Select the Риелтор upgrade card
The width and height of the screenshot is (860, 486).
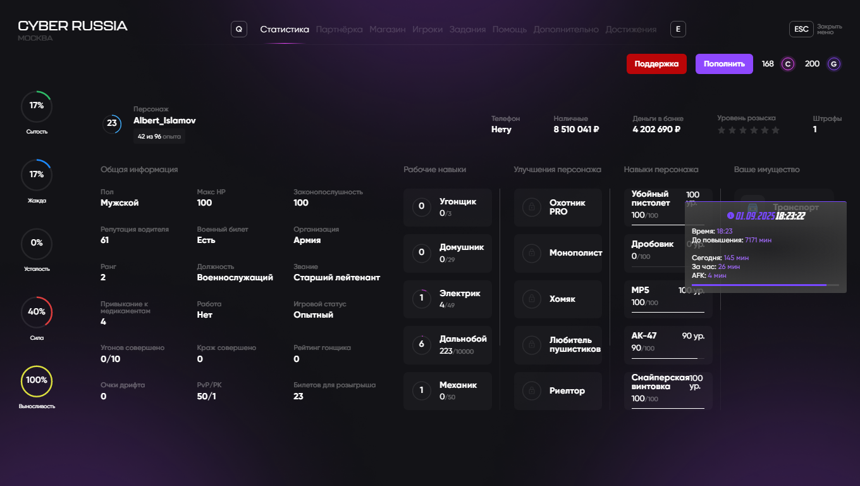558,390
